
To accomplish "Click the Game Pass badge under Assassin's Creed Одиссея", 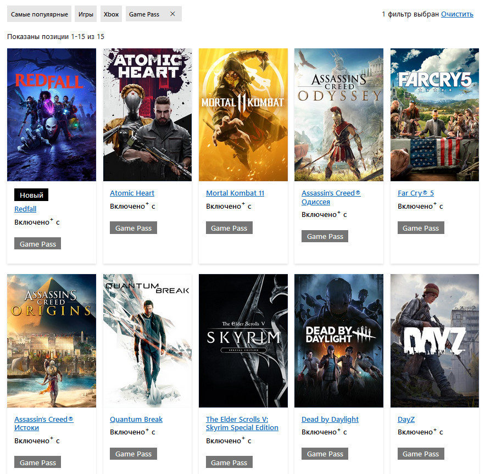I will point(325,236).
